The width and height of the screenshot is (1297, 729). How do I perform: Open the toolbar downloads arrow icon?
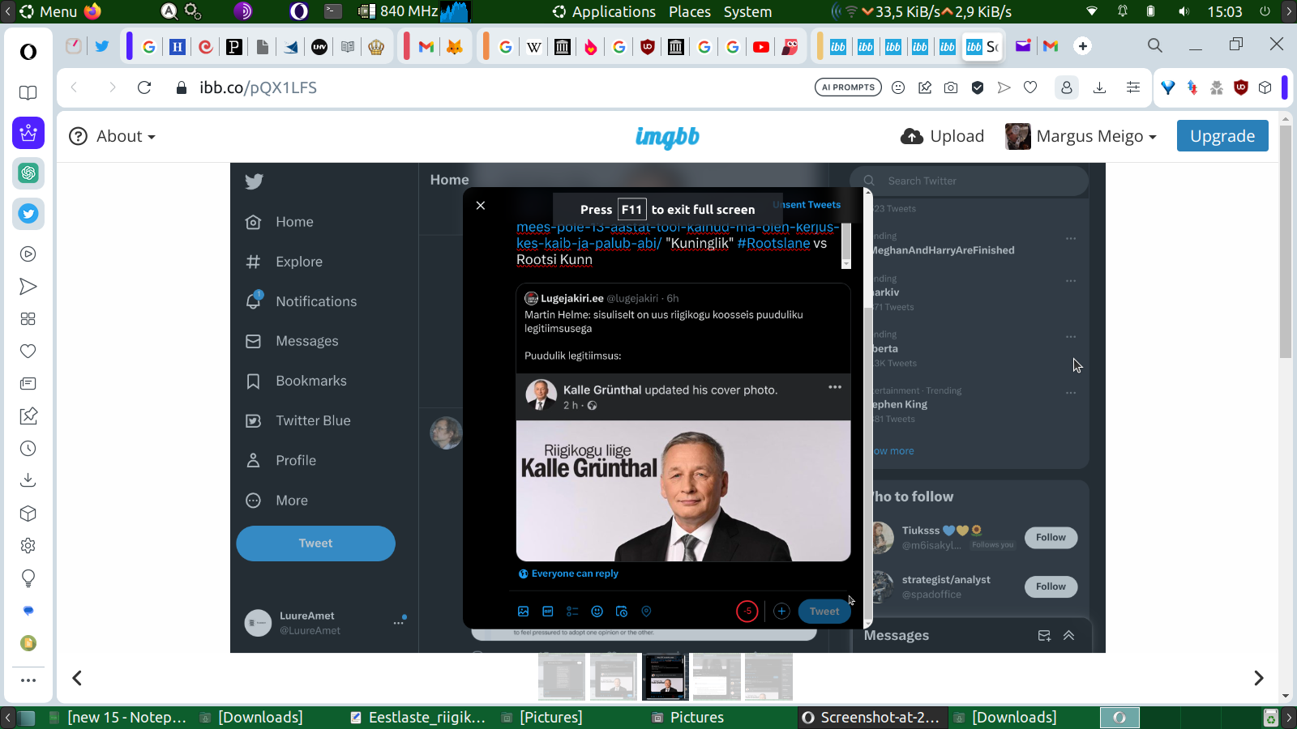[1100, 87]
